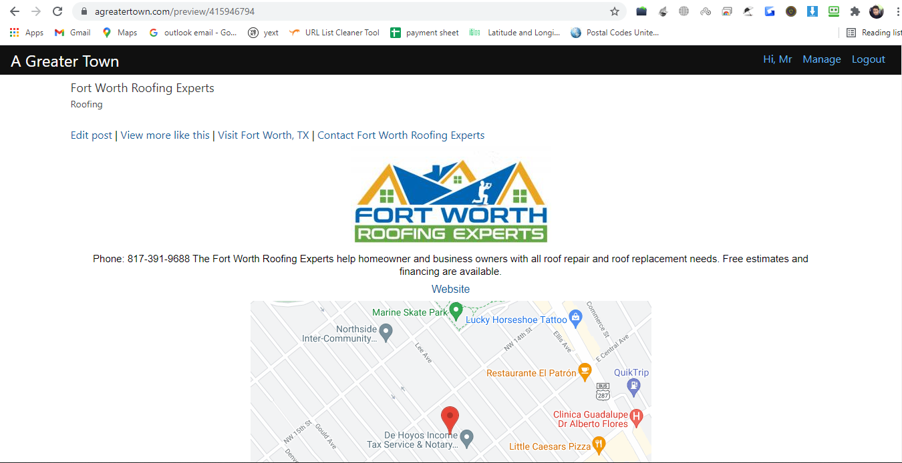The height and width of the screenshot is (463, 902).
Task: Open the outlook email bookmark
Action: coord(193,32)
